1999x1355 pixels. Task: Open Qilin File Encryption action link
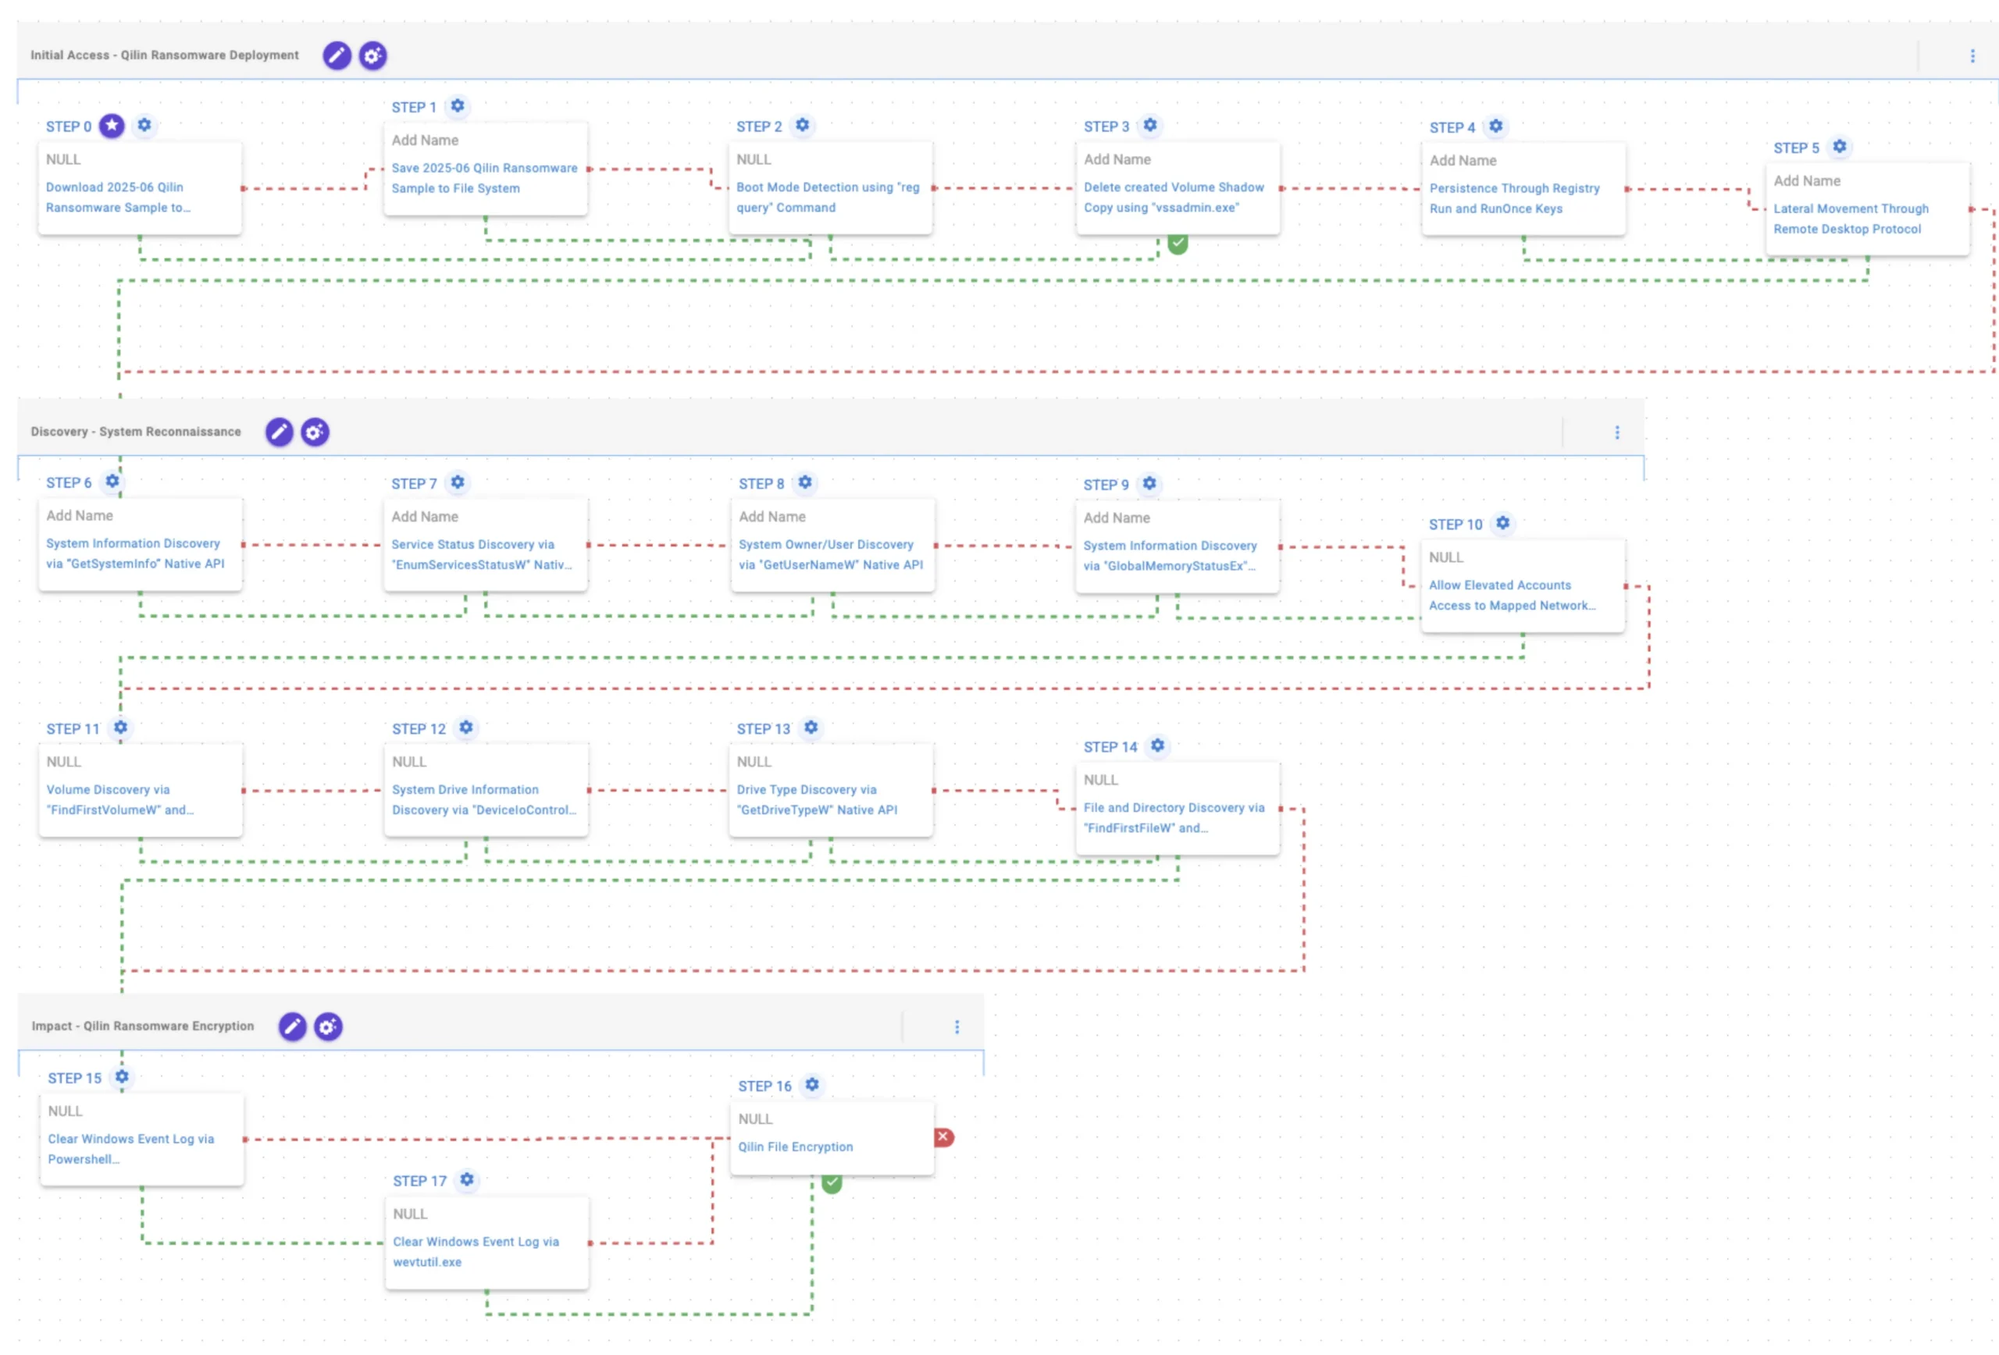coord(796,1147)
